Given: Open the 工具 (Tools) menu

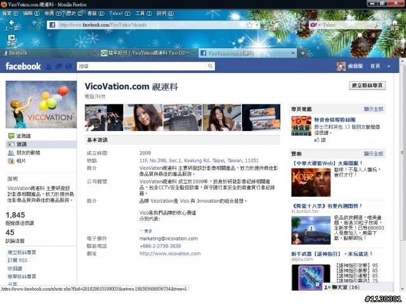Looking at the screenshot, I should coord(144,13).
